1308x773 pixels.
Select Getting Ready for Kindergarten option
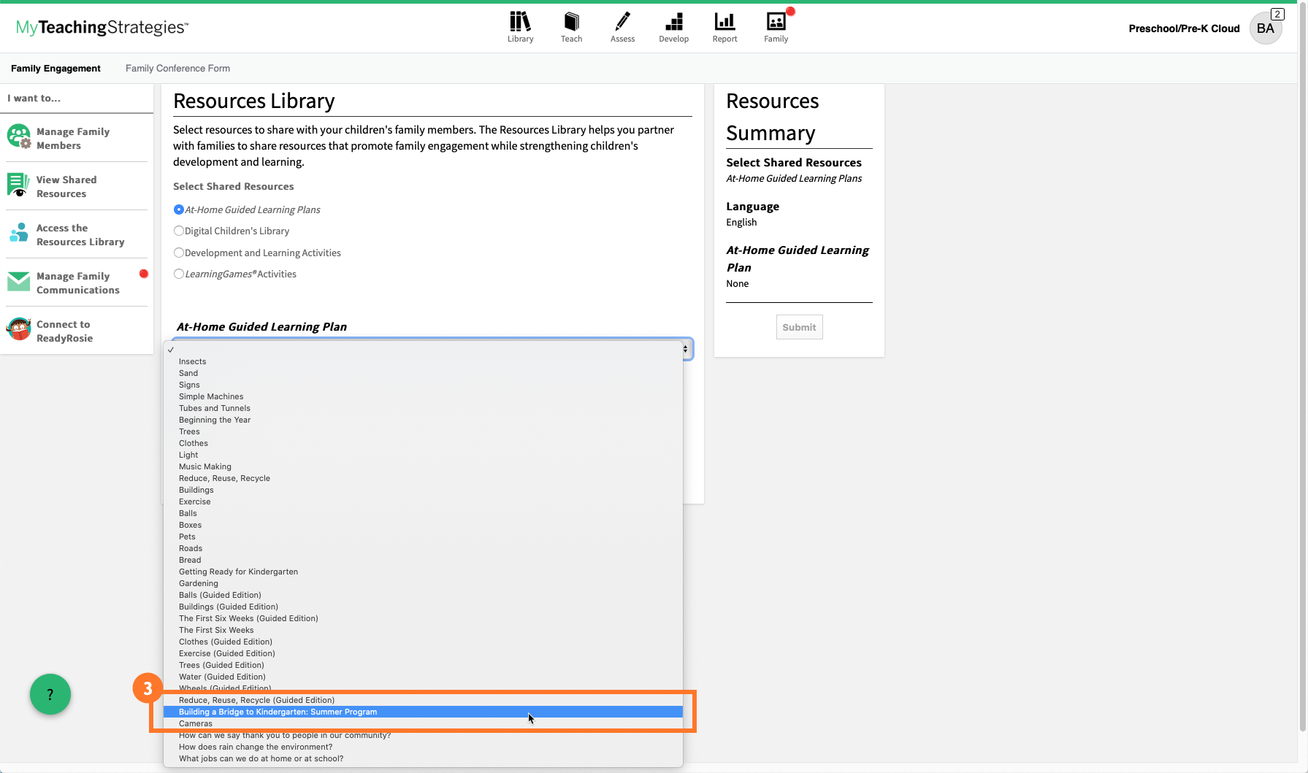238,572
